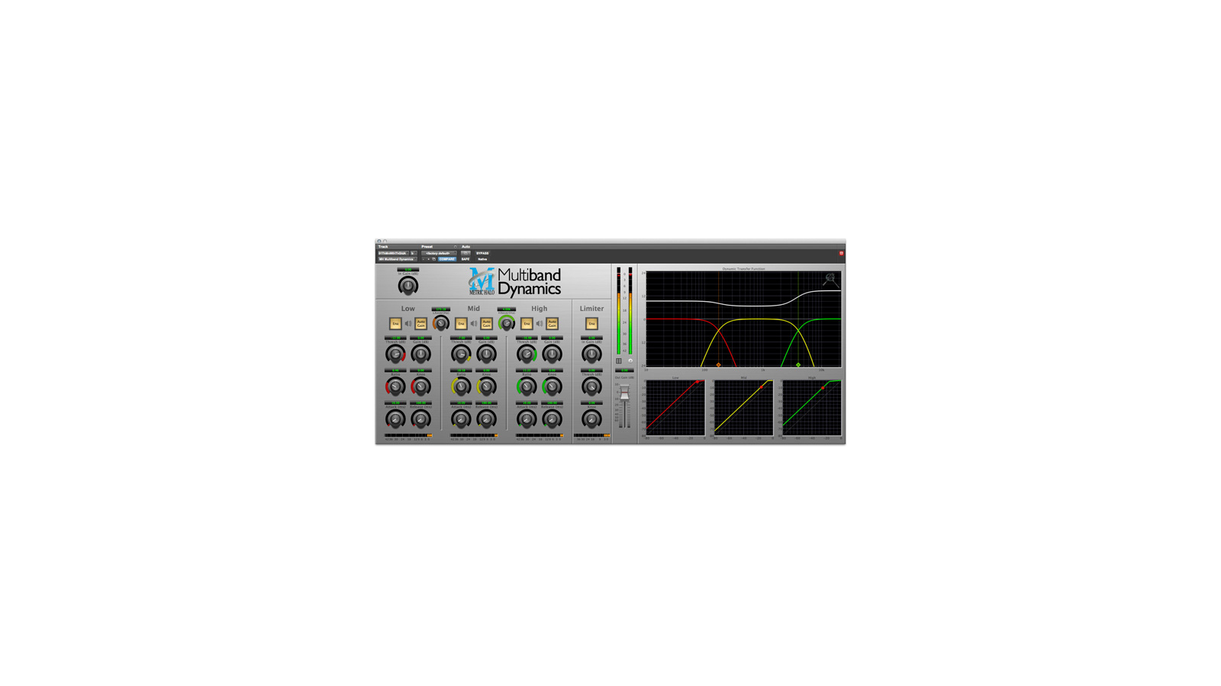Click the In Gain value readout field
The width and height of the screenshot is (1221, 686).
[408, 269]
